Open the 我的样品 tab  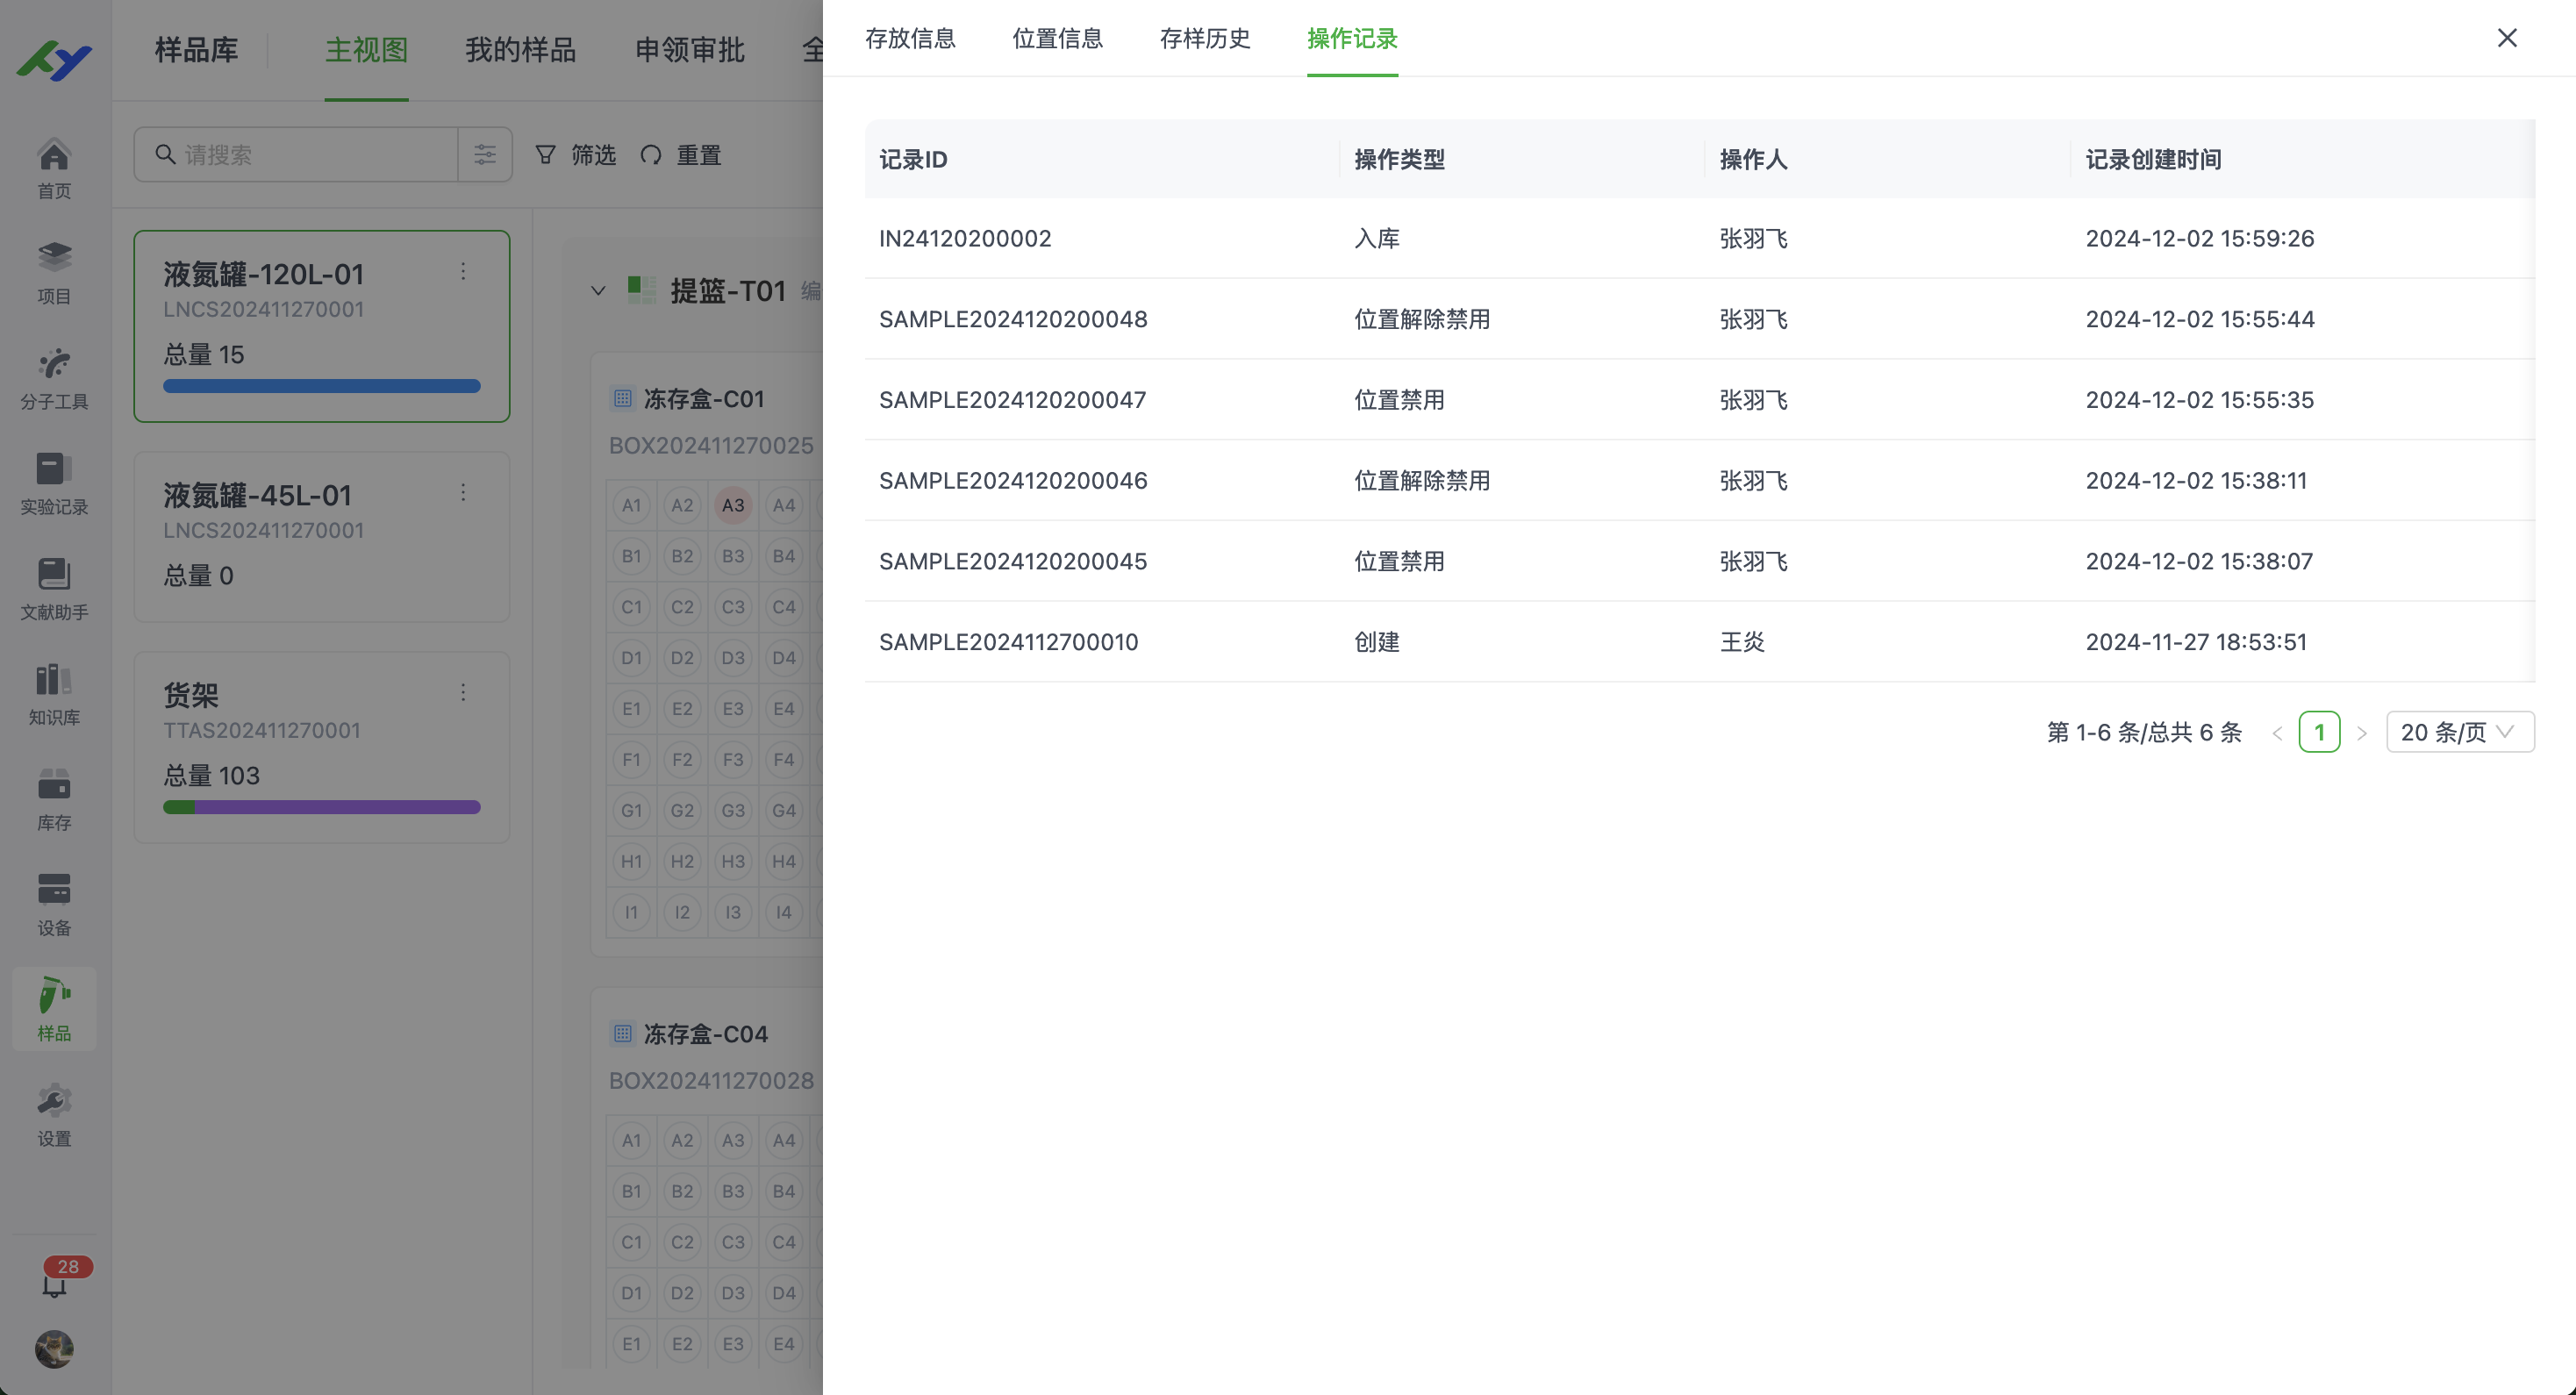(x=520, y=51)
